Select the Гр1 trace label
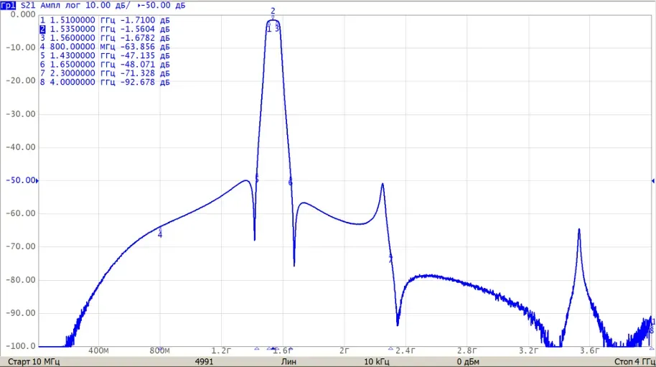This screenshot has height=367, width=656. point(8,6)
